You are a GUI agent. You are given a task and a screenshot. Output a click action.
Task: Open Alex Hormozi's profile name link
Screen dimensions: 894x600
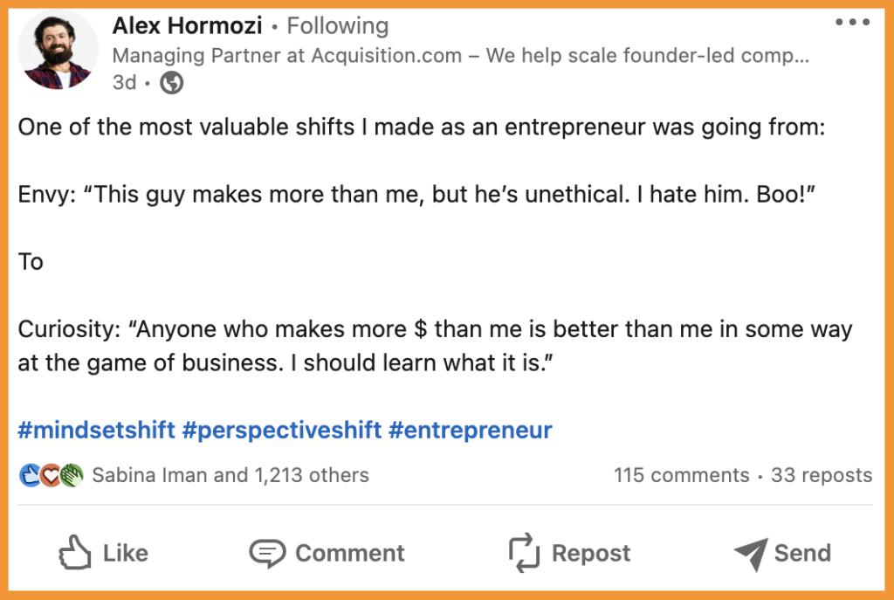point(187,26)
